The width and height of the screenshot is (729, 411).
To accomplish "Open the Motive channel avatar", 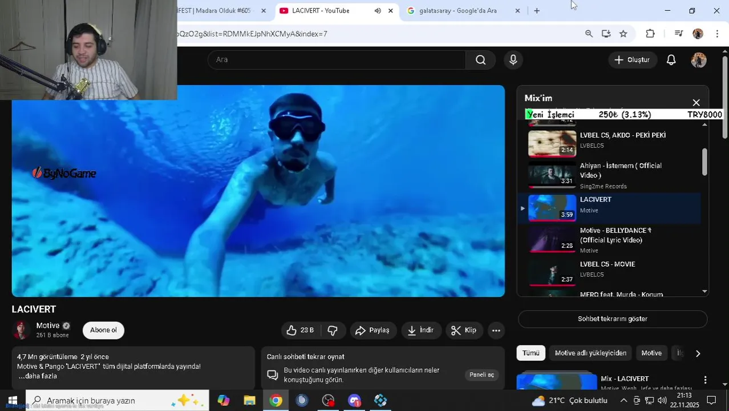I will coord(21,330).
